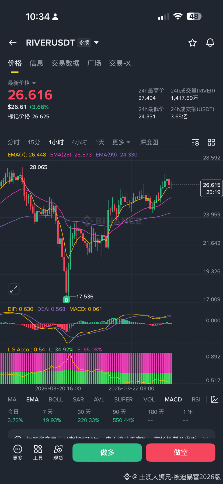Tap the 30-day change 220.33%
Viewport: 223px width, 484px height.
click(88, 420)
